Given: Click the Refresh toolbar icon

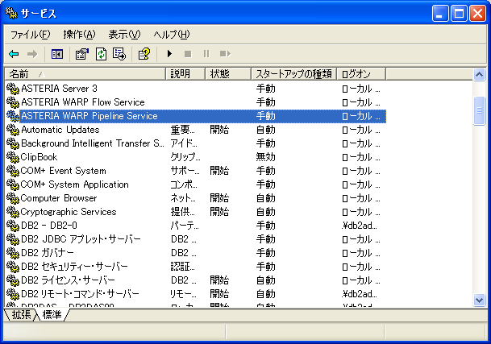Looking at the screenshot, I should pos(101,54).
